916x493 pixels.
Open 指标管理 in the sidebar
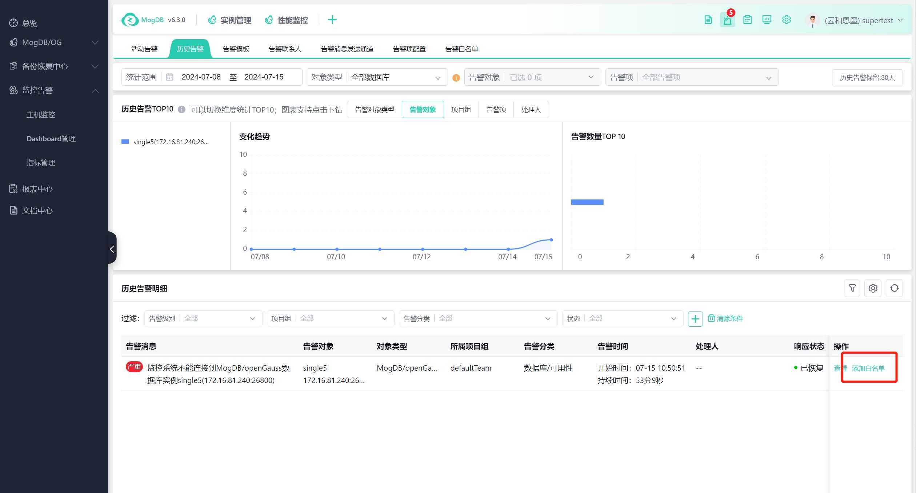coord(41,162)
